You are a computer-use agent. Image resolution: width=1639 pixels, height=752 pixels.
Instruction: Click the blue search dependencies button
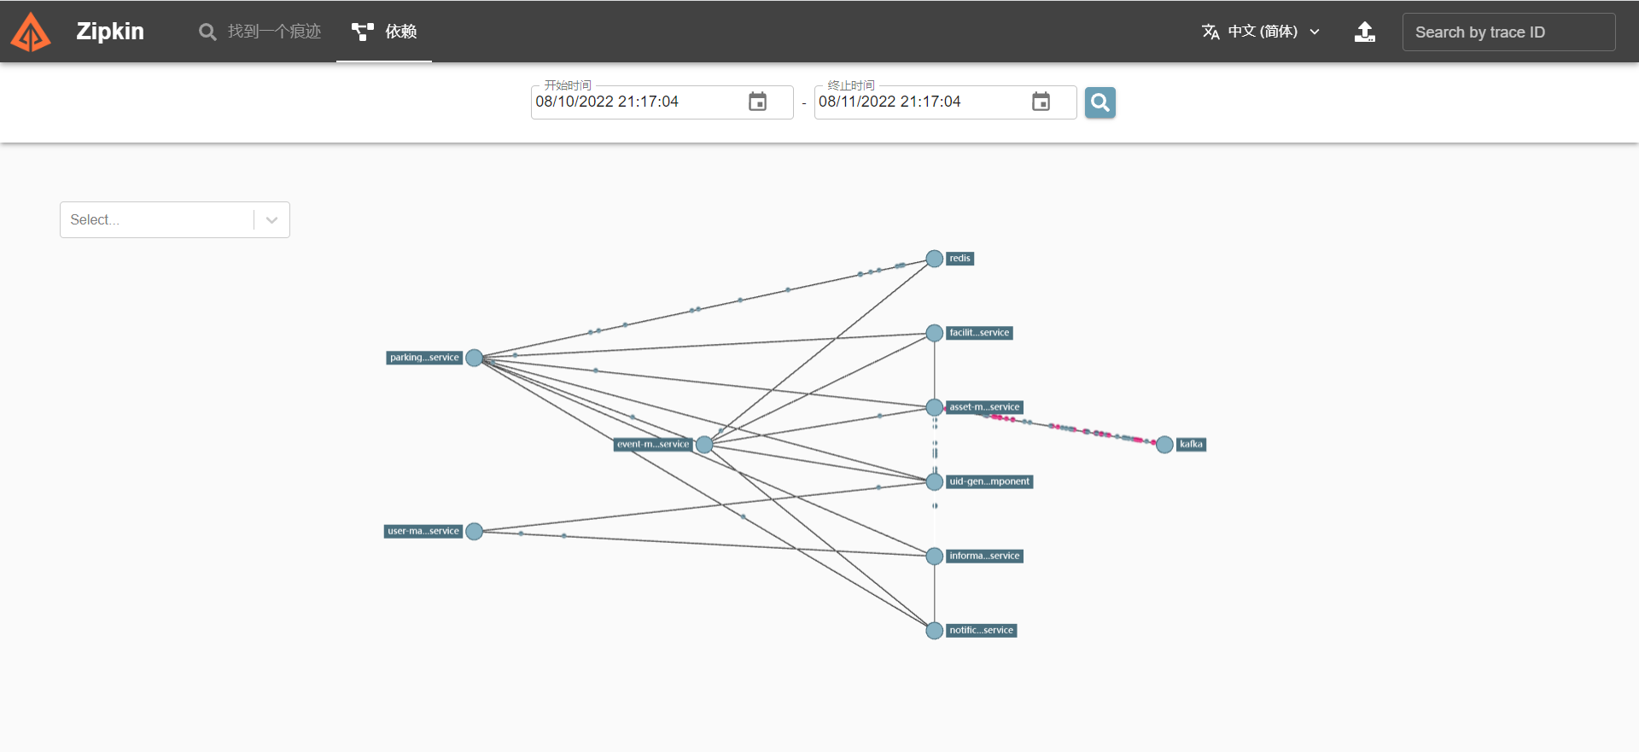(1100, 102)
